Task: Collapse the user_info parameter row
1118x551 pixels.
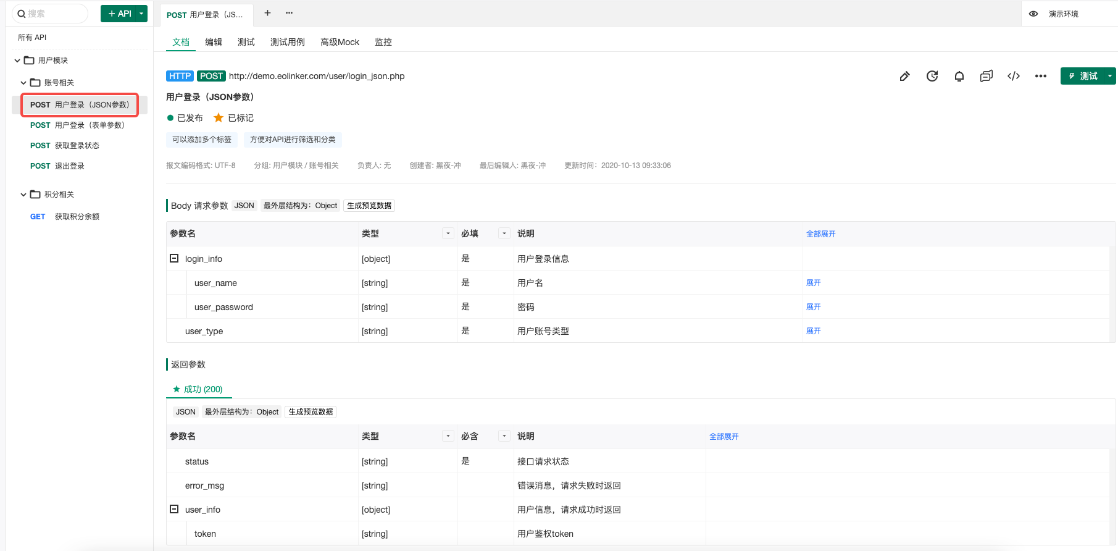Action: pyautogui.click(x=174, y=509)
